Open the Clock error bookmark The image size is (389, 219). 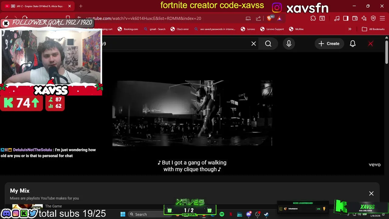tap(180, 29)
